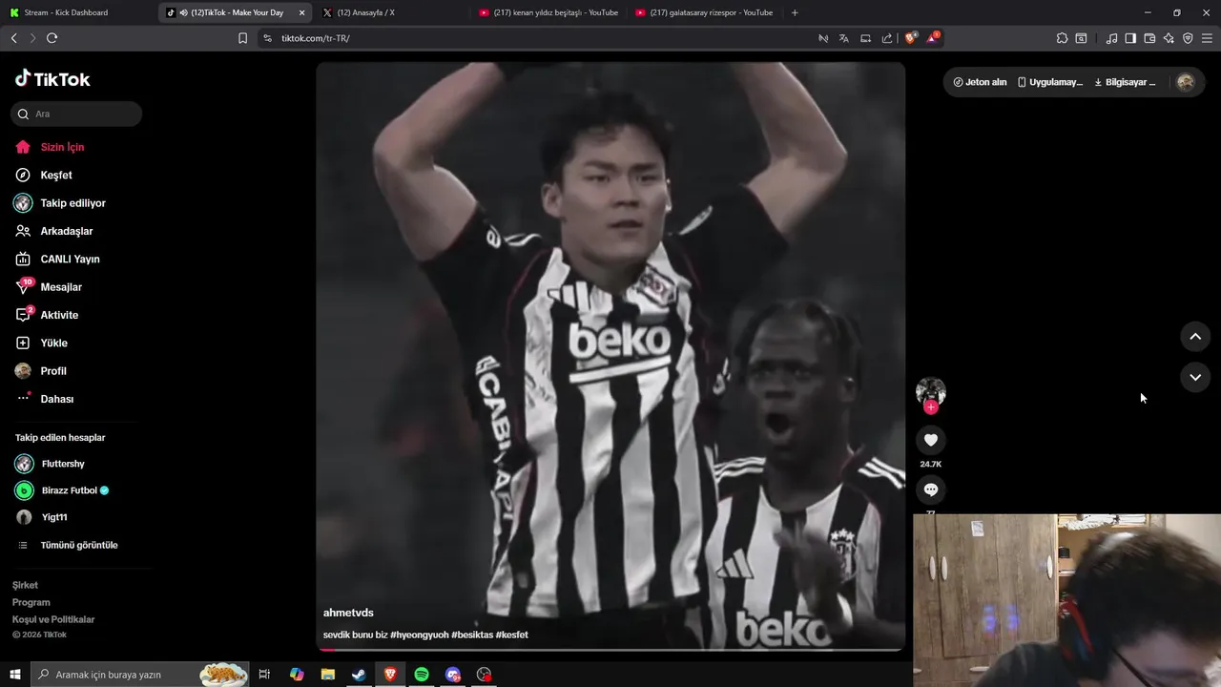Open translate page icon in address bar
The image size is (1221, 687).
[x=844, y=38]
